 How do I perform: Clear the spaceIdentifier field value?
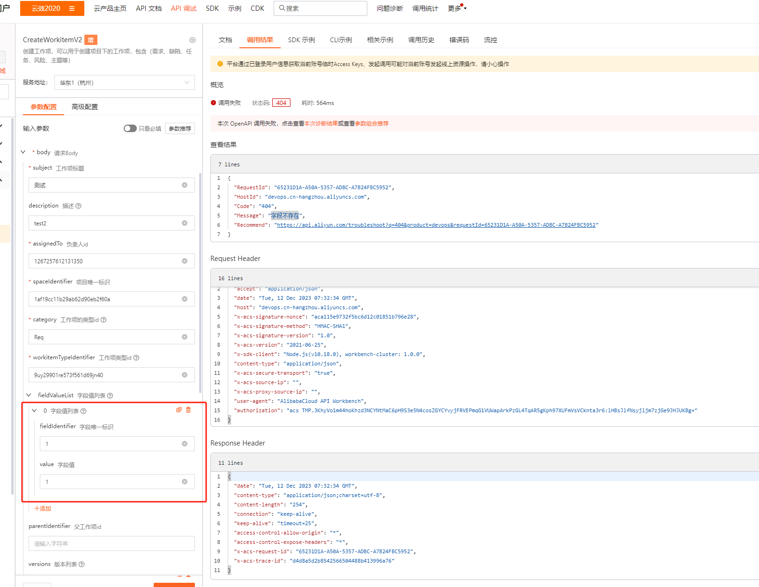tap(185, 299)
